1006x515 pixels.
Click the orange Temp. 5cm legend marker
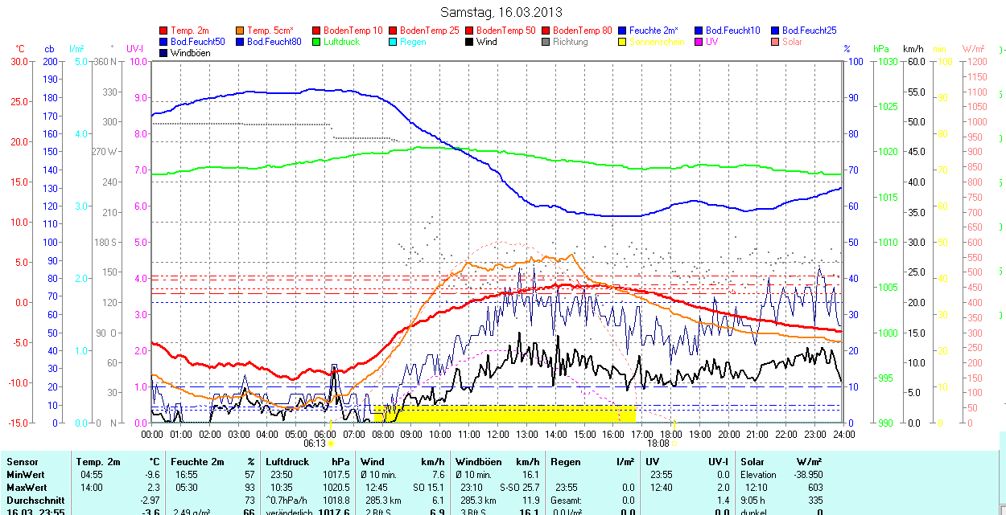pyautogui.click(x=241, y=31)
